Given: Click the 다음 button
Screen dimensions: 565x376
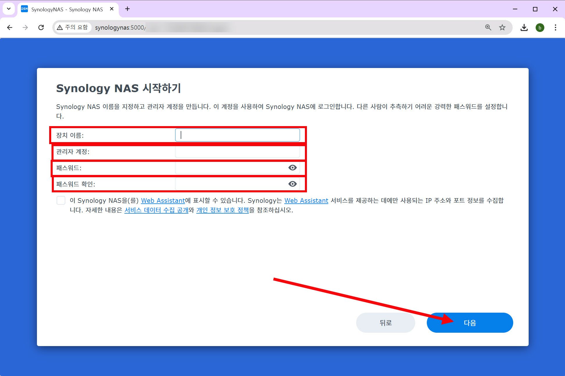Looking at the screenshot, I should [x=470, y=323].
